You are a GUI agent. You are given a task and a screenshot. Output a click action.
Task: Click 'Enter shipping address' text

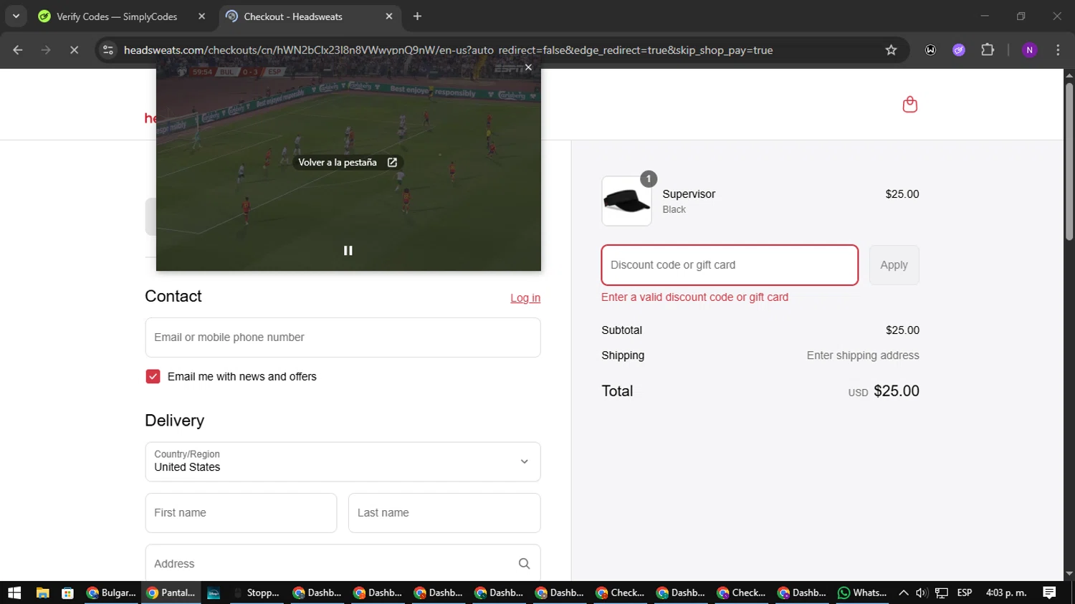[x=863, y=355]
